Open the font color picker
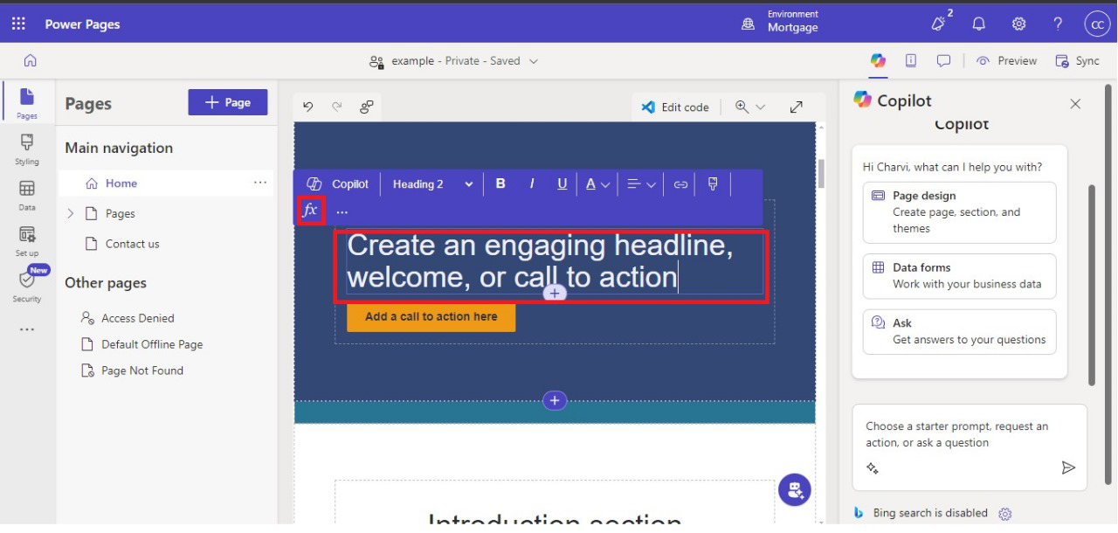This screenshot has height=533, width=1118. (x=597, y=184)
